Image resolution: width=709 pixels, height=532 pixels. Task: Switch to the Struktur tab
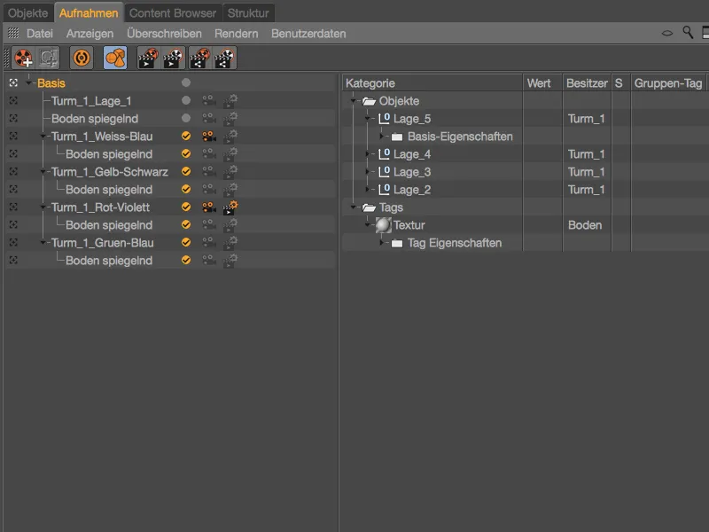coord(248,13)
